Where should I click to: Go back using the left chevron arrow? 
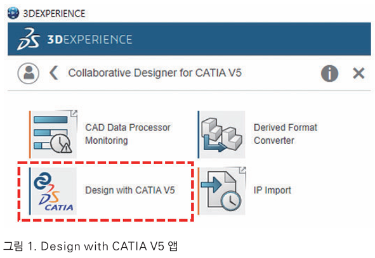click(53, 73)
